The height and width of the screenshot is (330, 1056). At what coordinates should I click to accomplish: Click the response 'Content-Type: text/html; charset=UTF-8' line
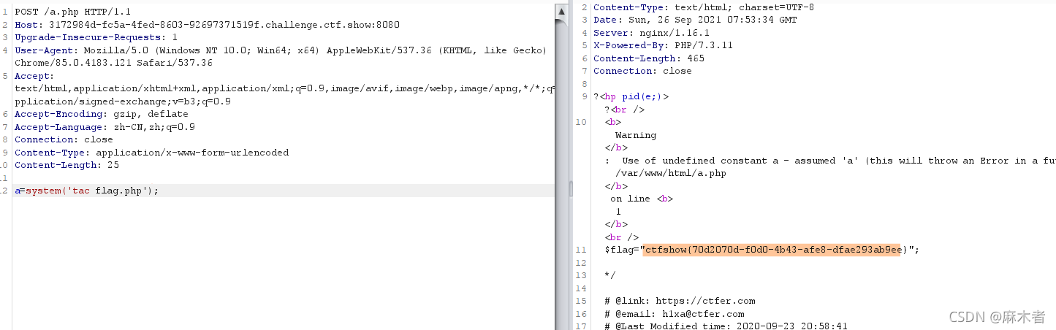point(704,7)
